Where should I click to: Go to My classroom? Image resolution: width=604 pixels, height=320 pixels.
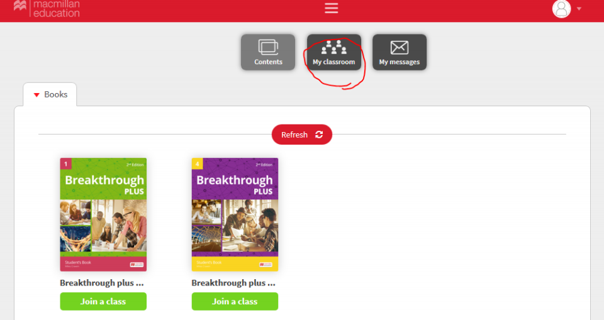tap(334, 52)
